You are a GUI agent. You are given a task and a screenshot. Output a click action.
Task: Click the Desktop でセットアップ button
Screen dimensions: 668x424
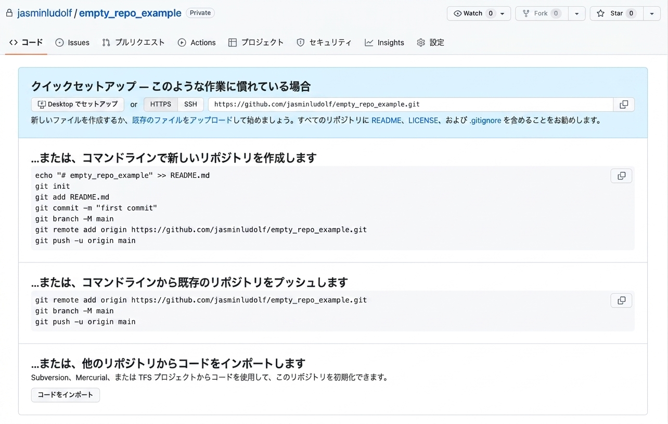78,104
